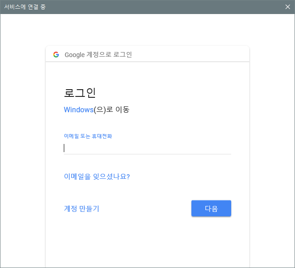Viewport: 295px width, 268px height.
Task: Focus the 이메일 또는 휴대전화 input field
Action: pos(147,148)
